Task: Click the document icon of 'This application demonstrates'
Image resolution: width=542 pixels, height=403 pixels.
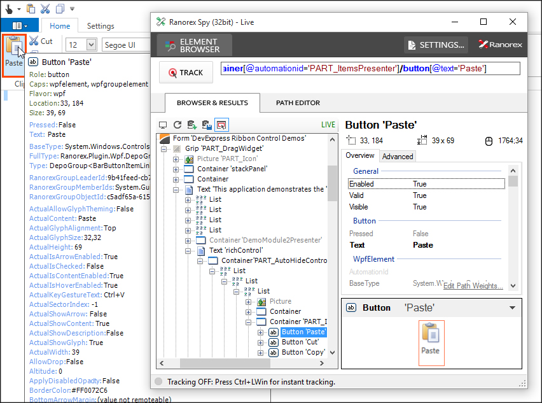Action: click(189, 190)
